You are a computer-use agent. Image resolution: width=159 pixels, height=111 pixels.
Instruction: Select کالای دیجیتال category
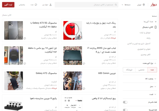148,27
